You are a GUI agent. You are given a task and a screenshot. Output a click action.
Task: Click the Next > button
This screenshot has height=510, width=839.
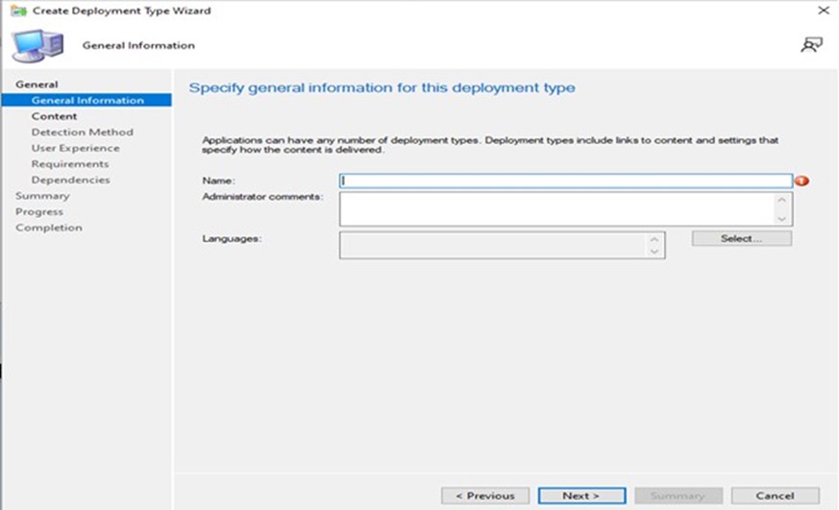click(580, 496)
